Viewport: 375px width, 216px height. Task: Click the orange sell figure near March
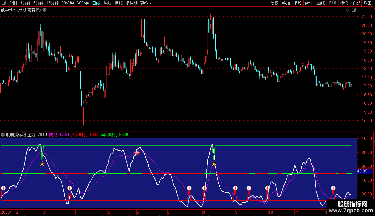tap(42, 164)
